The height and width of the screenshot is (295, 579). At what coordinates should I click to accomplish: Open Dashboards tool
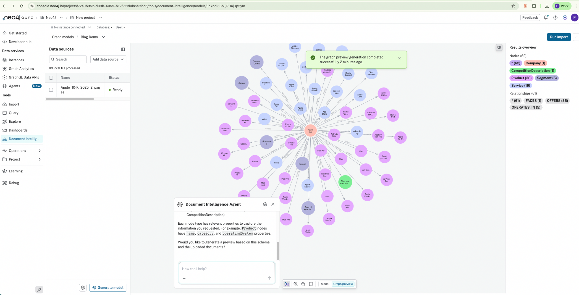click(x=18, y=130)
